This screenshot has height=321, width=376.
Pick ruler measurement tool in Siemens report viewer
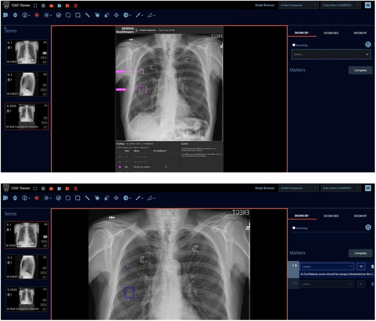click(87, 15)
